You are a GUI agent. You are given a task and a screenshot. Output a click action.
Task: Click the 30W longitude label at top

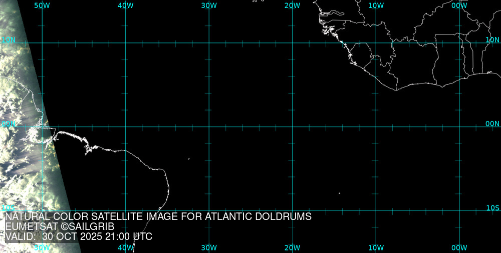point(209,5)
